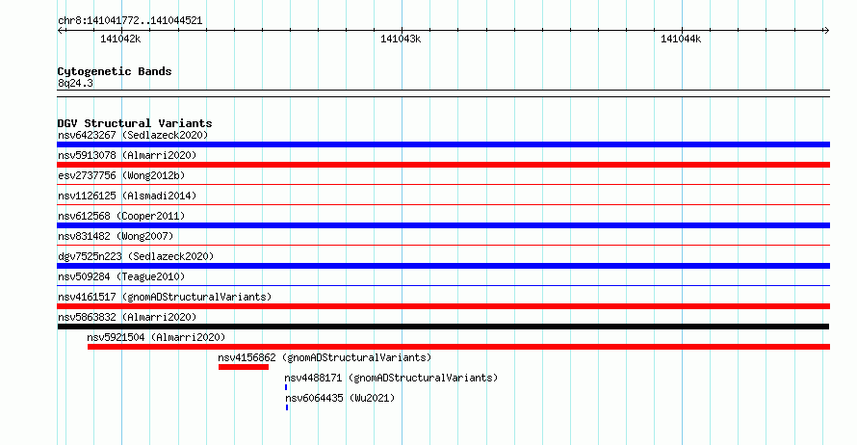Open the esv2737756 (Wong2012b) variant
This screenshot has height=445, width=857.
(121, 175)
